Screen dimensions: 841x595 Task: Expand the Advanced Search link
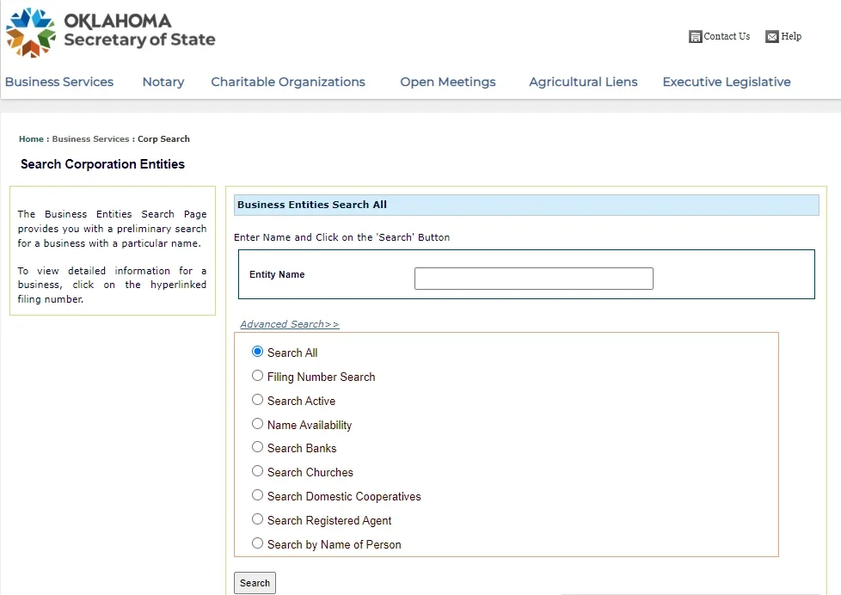tap(290, 324)
